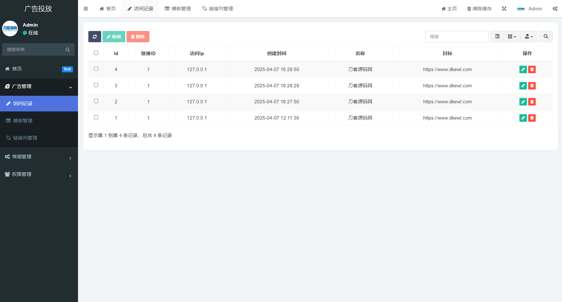Click the 编辑 button above the table
This screenshot has width=562, height=302.
(113, 37)
